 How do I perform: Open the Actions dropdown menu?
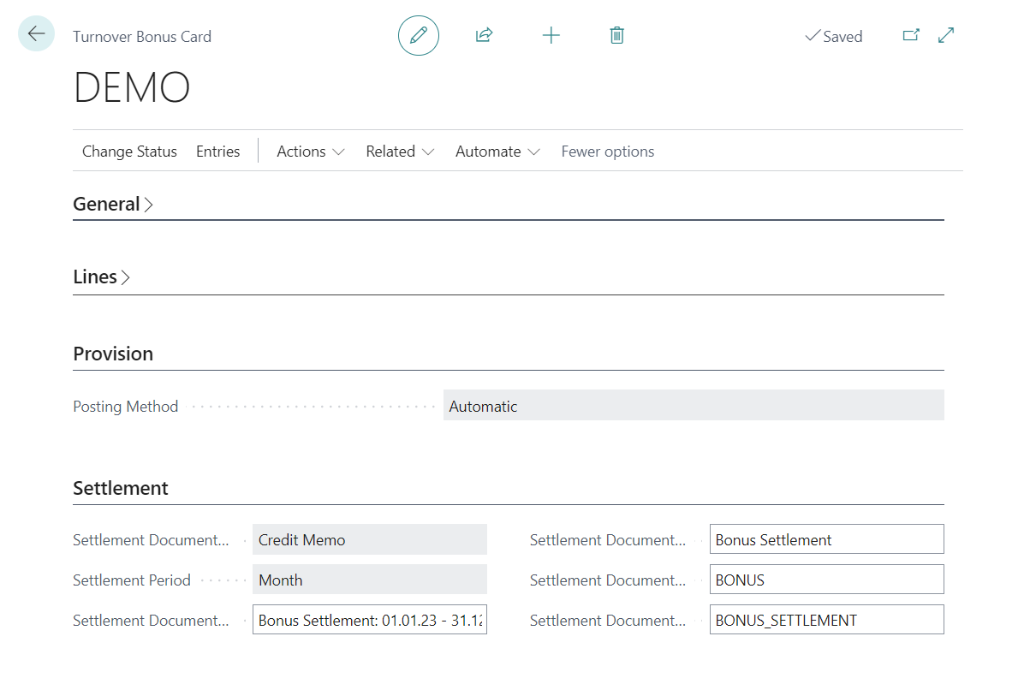(310, 152)
